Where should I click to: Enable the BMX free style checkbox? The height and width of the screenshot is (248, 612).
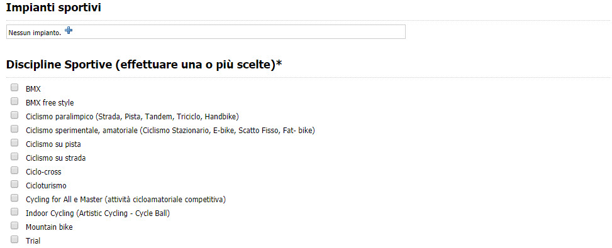[14, 101]
